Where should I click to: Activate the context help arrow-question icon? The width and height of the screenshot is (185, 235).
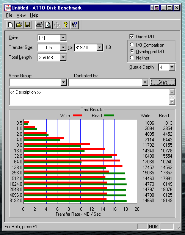click(74, 25)
